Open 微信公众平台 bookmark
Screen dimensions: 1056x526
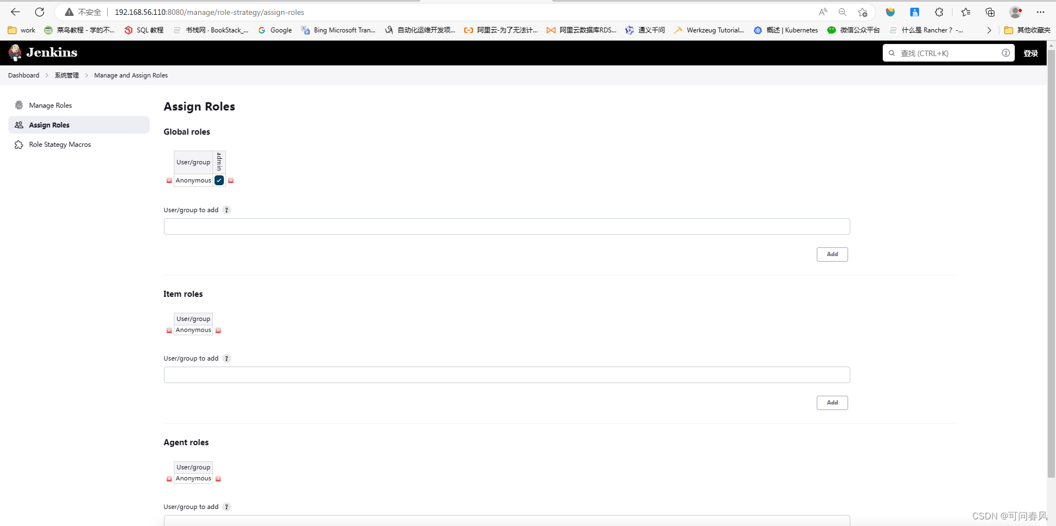click(854, 30)
